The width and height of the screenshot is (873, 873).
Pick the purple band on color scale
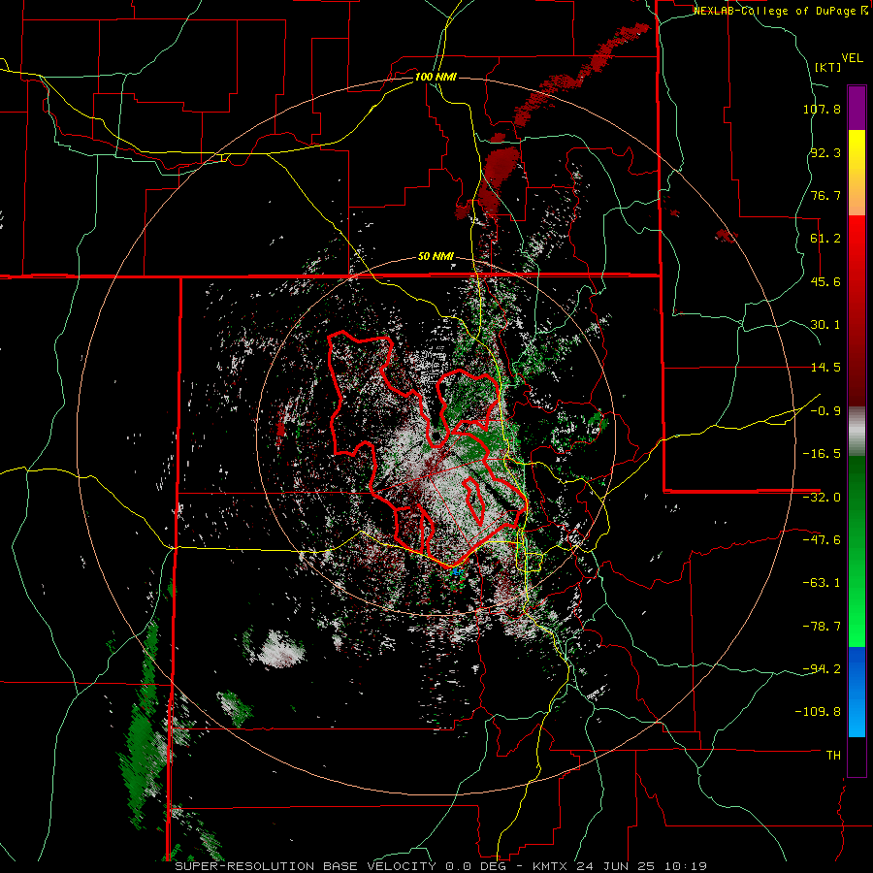(x=857, y=108)
